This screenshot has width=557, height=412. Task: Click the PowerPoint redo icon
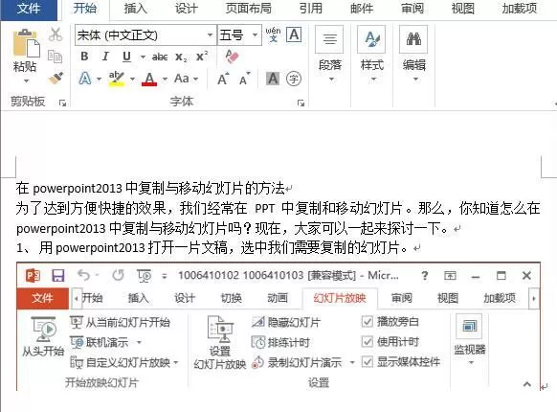click(118, 275)
